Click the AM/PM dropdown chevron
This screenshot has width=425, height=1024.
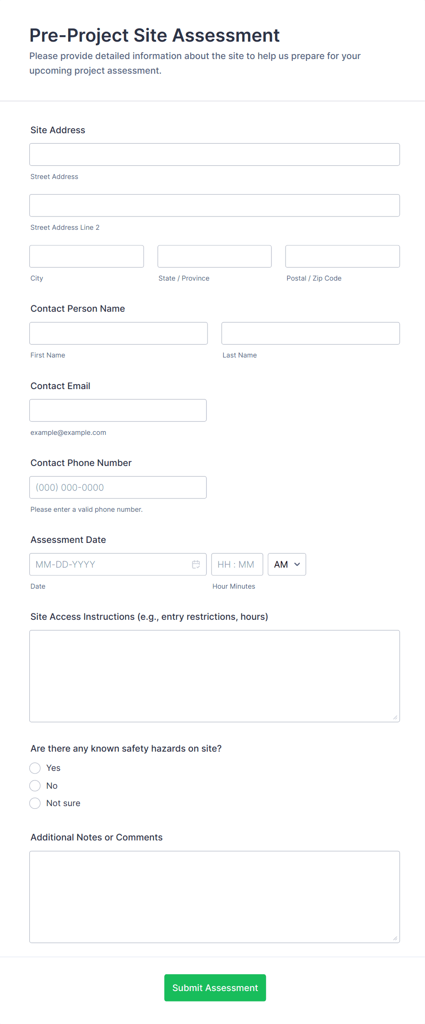[297, 564]
